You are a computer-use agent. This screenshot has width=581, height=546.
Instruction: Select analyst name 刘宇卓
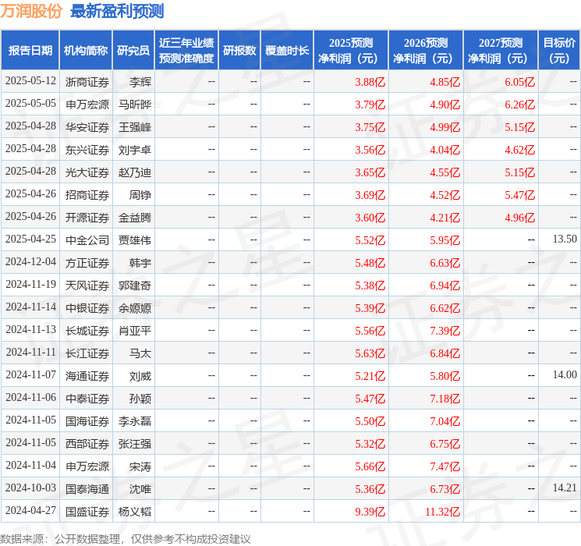[x=135, y=150]
